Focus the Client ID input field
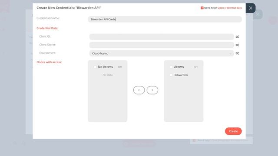 tap(162, 36)
